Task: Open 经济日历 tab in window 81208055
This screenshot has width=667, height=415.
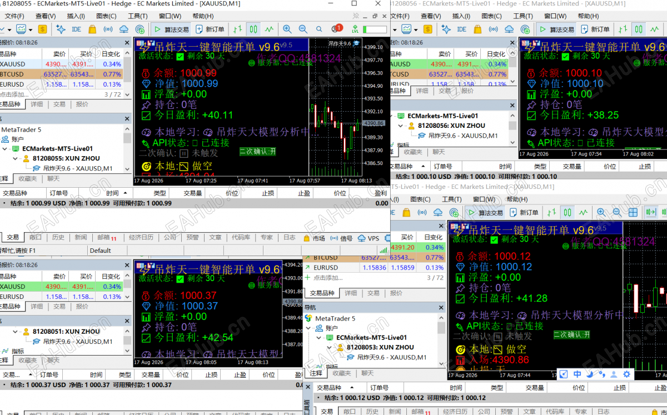Action: click(141, 237)
